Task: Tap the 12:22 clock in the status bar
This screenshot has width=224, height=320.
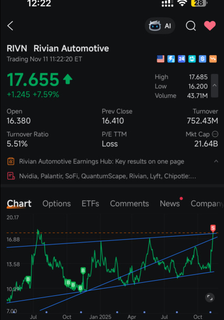Action: point(39,3)
